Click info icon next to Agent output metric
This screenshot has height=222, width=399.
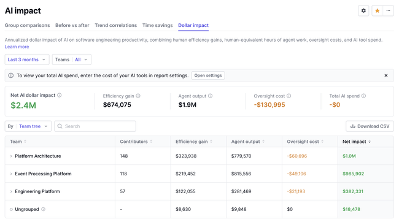[x=210, y=96]
